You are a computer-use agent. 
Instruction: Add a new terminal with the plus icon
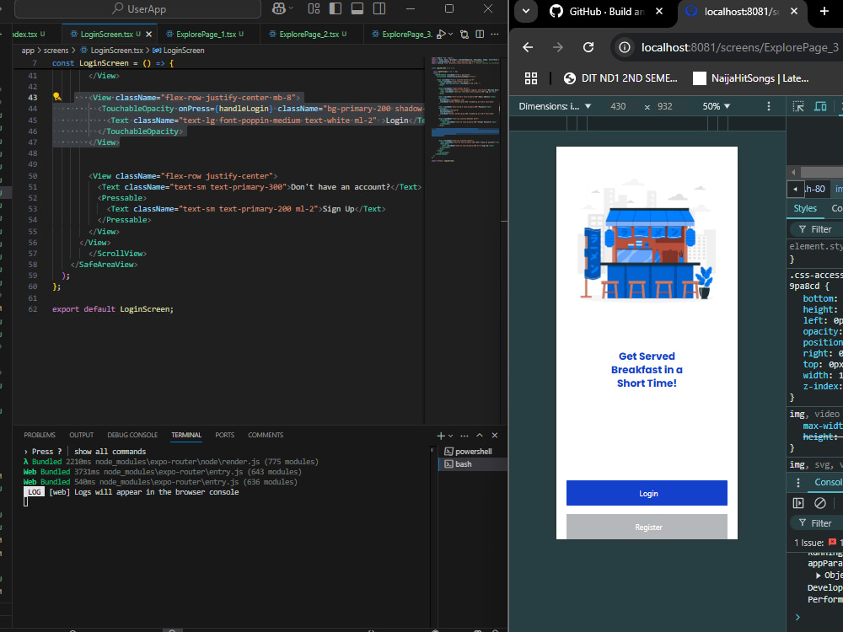coord(441,436)
